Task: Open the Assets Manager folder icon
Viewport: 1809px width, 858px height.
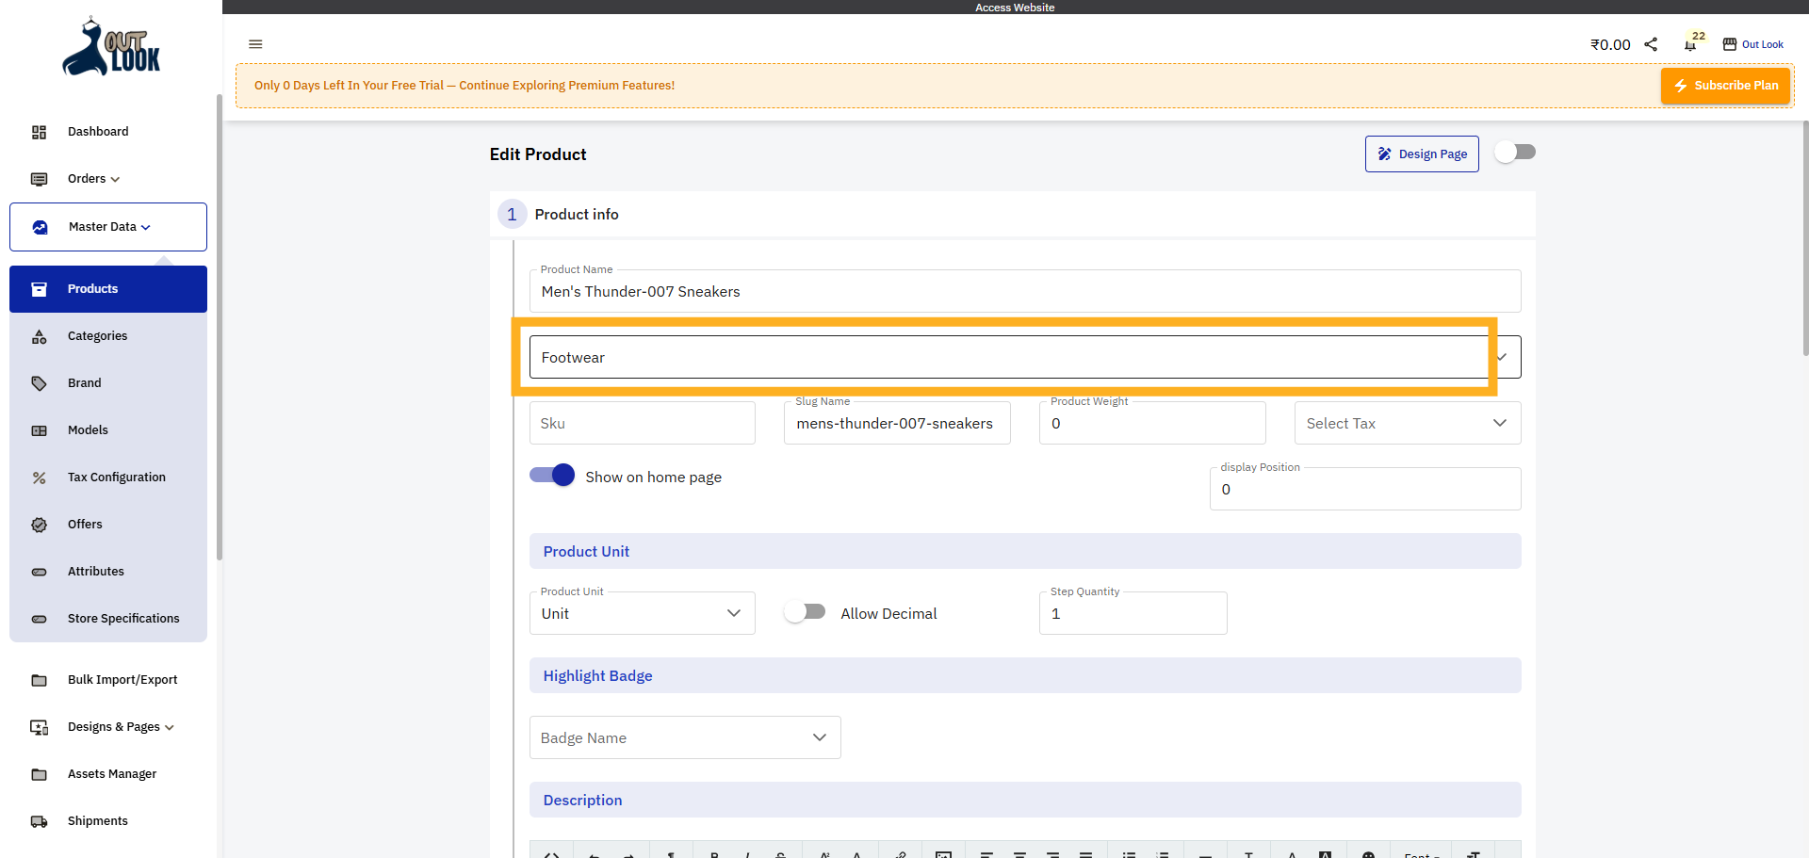Action: [x=39, y=773]
